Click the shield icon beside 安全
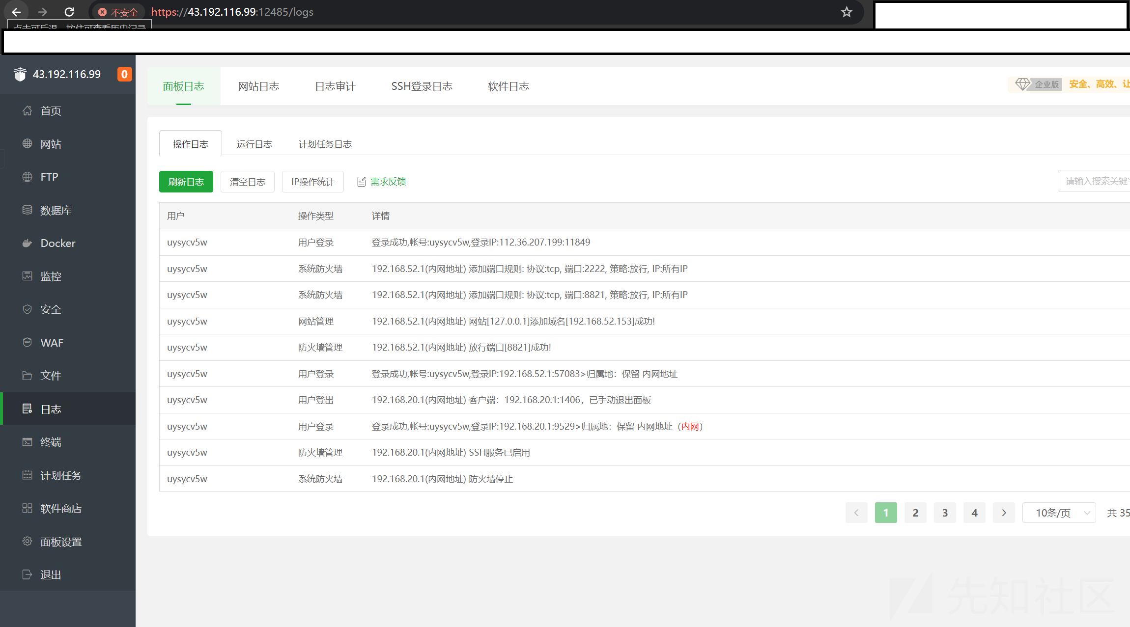Screen dimensions: 1130x627 [28, 309]
